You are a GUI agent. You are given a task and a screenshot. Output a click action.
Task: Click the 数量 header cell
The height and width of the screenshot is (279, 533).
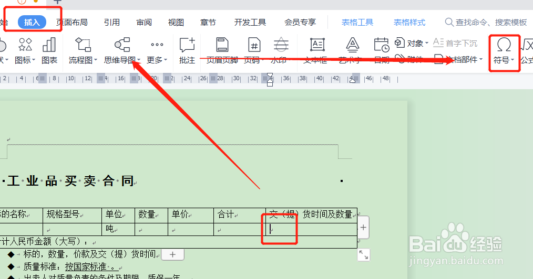coord(151,214)
